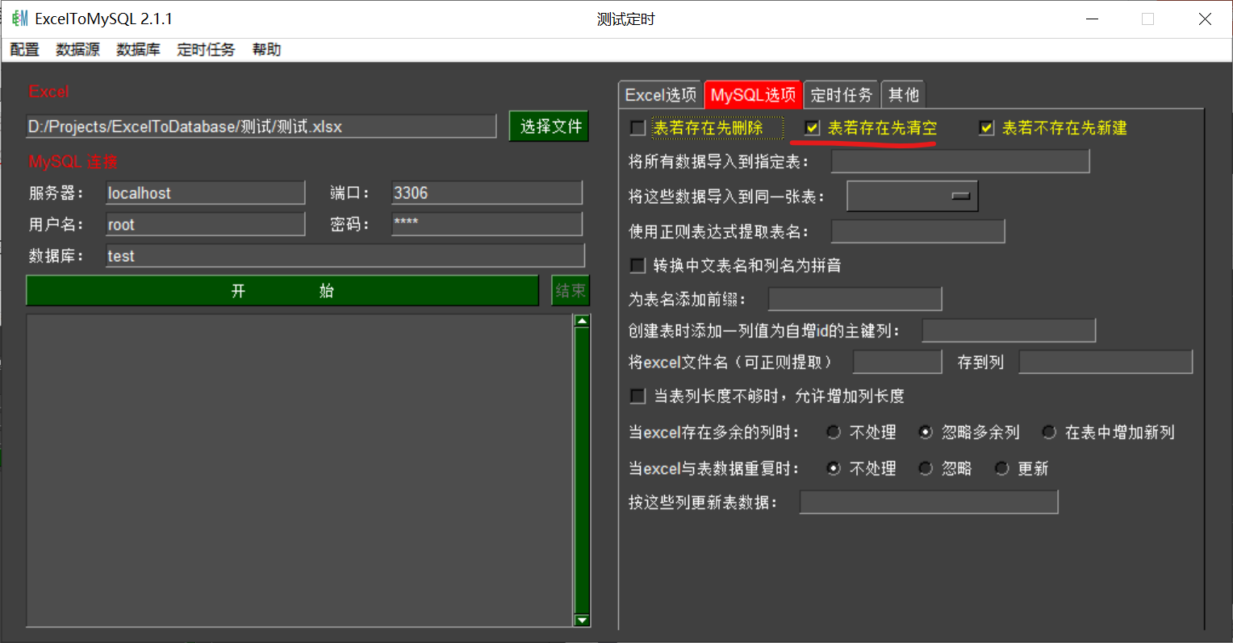Click the 密码 password field
The image size is (1233, 643).
click(487, 224)
